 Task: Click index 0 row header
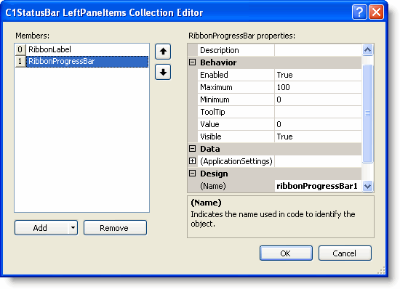pyautogui.click(x=20, y=49)
